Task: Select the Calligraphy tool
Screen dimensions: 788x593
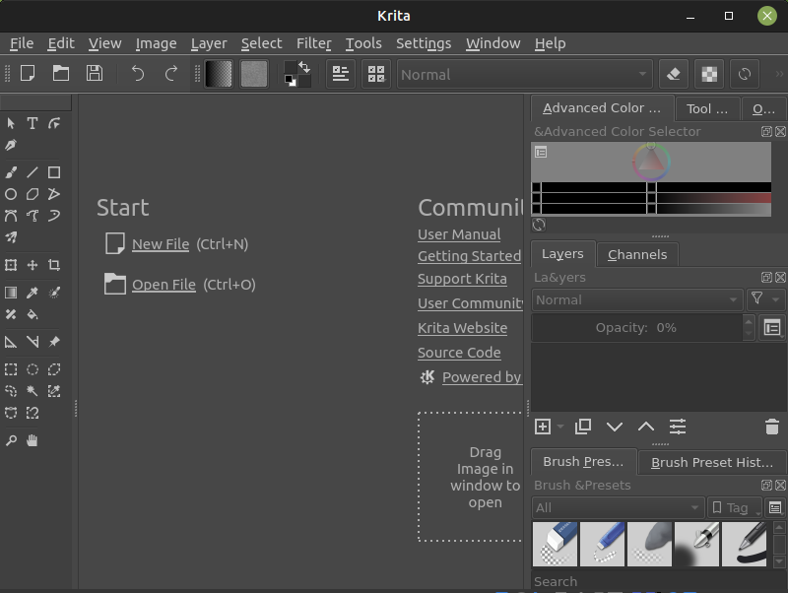Action: click(11, 145)
